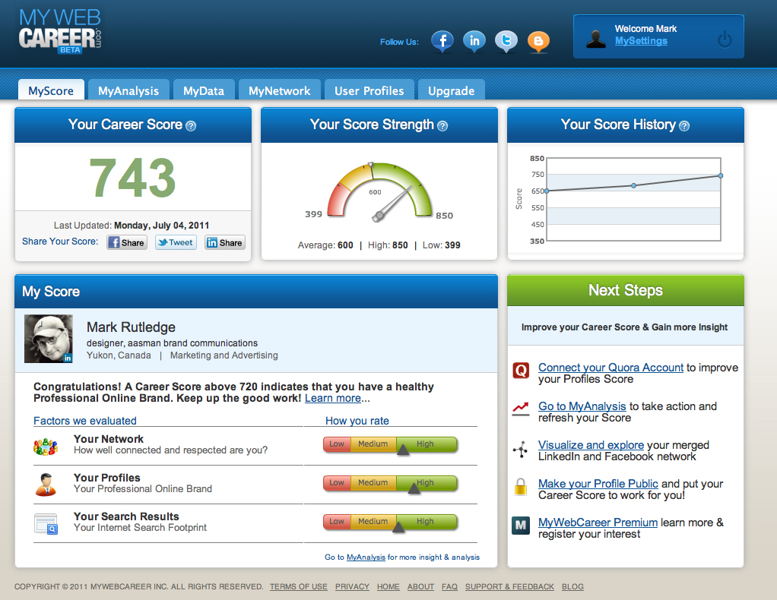Click the Your Network factor title
777x600 pixels.
pyautogui.click(x=109, y=439)
